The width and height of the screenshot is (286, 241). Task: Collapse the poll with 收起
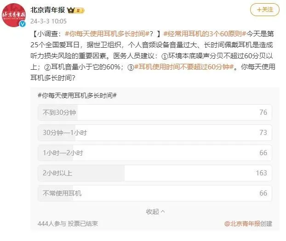[x=155, y=212]
